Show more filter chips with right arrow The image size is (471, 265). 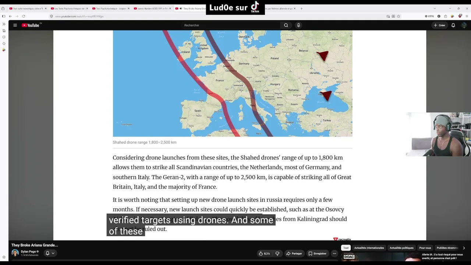[x=464, y=248]
